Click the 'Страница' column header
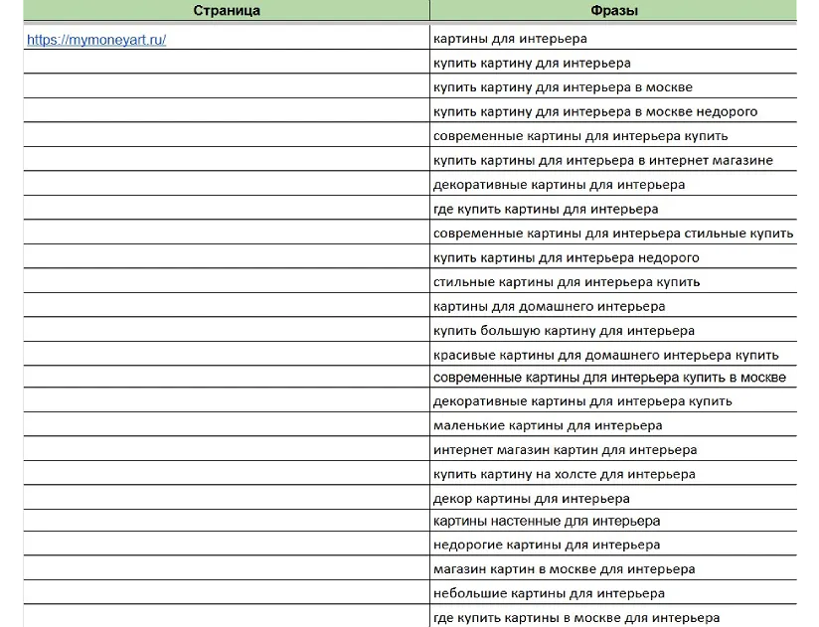Viewport: 819px width, 627px height. tap(227, 11)
